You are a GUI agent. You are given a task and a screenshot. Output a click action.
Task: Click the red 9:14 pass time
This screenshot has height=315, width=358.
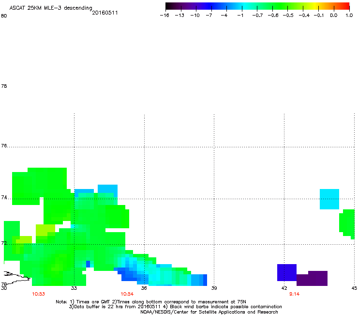294,294
